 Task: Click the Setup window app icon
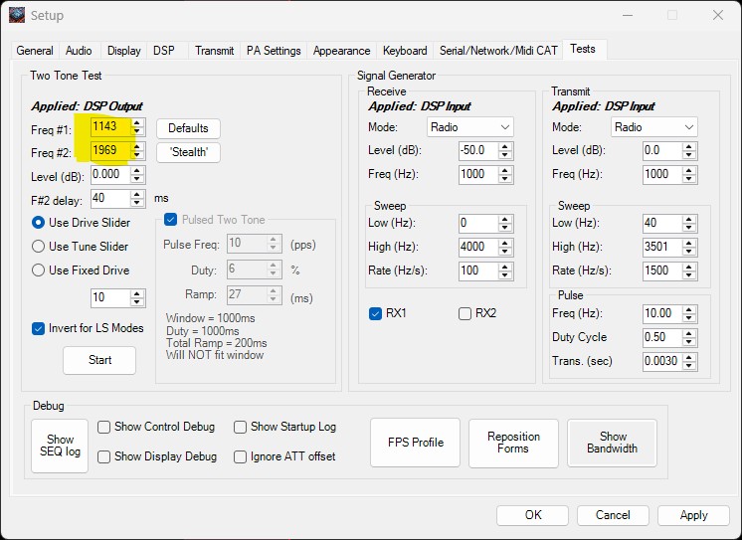click(x=16, y=15)
